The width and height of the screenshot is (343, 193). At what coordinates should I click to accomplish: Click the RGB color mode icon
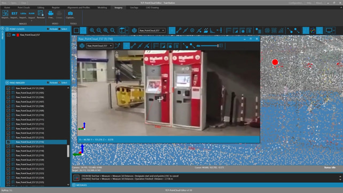[x=313, y=30]
